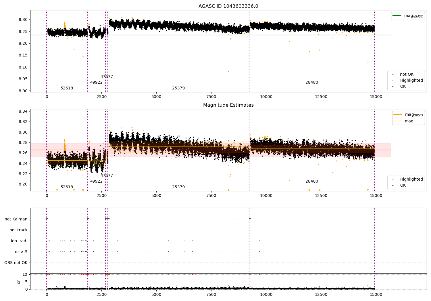This screenshot has width=431, height=301.
Task: Click the 10 tick on the dr axis
Action: pyautogui.click(x=25, y=274)
